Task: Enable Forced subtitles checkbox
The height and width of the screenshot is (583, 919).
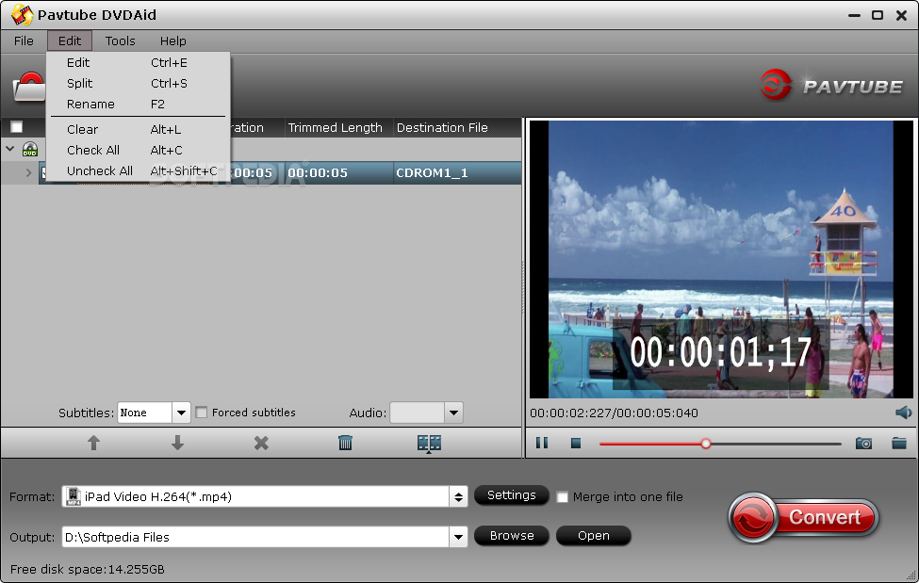Action: [x=201, y=413]
